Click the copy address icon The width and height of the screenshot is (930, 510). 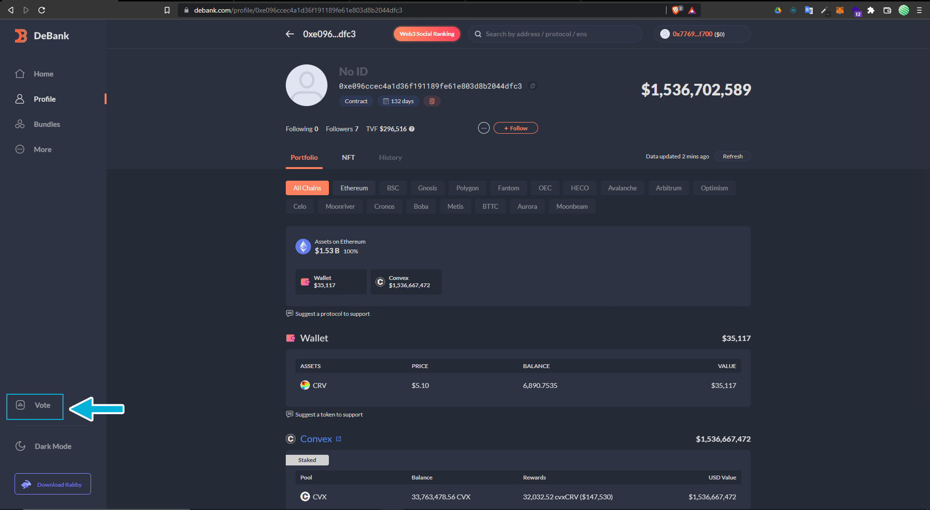(532, 86)
